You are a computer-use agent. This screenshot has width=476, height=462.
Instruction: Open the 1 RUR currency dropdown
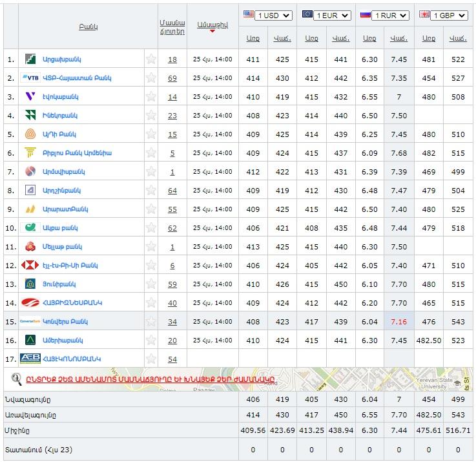pos(391,15)
